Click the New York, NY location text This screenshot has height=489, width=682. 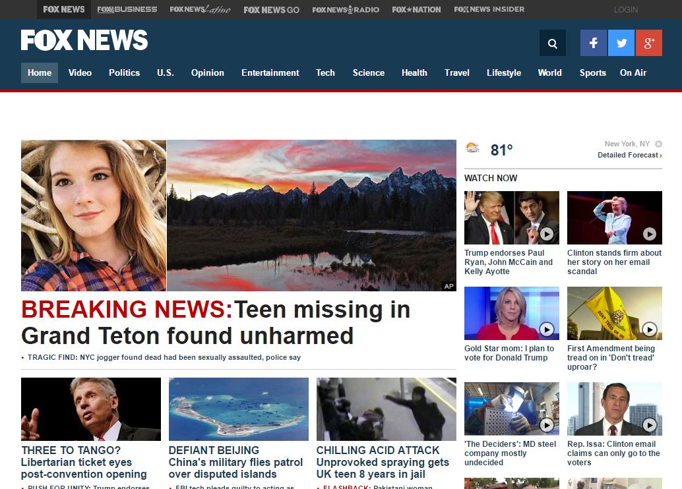tap(627, 144)
